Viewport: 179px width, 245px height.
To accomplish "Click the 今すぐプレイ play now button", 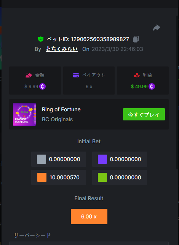I will click(x=144, y=114).
